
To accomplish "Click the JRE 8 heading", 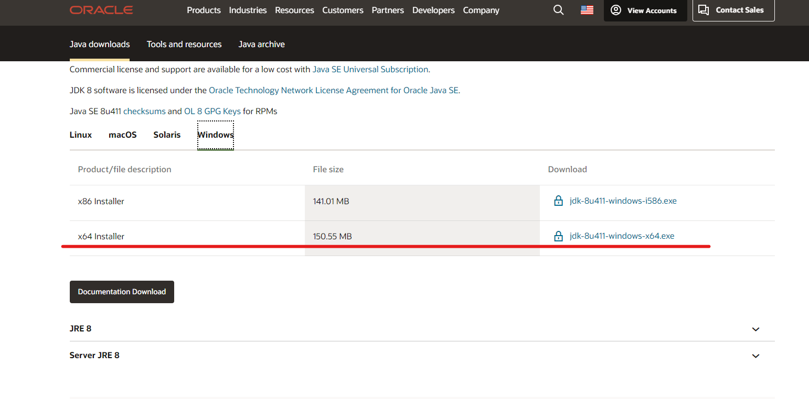I will pos(81,329).
